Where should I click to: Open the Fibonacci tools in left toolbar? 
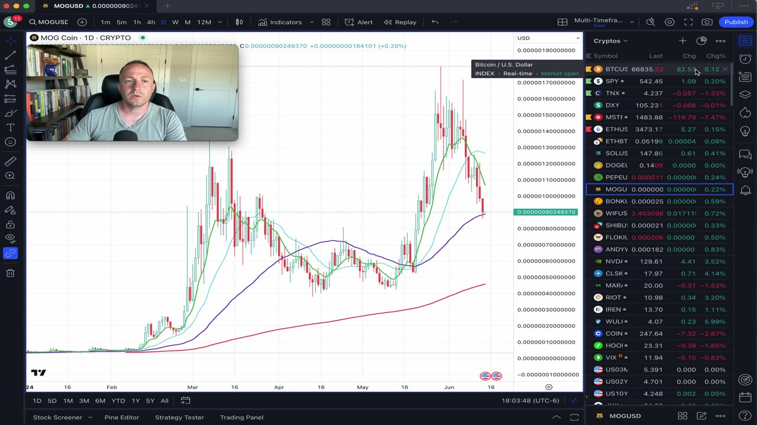click(x=10, y=70)
